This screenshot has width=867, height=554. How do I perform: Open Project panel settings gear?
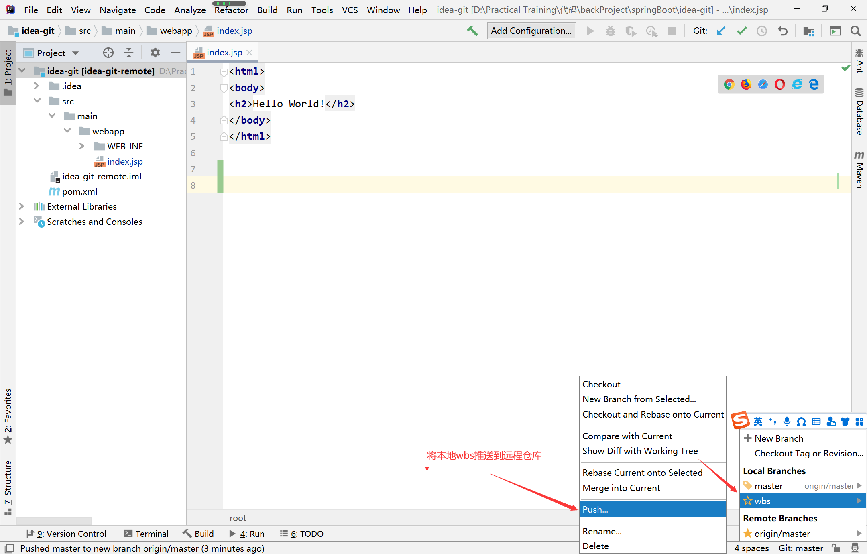[155, 53]
